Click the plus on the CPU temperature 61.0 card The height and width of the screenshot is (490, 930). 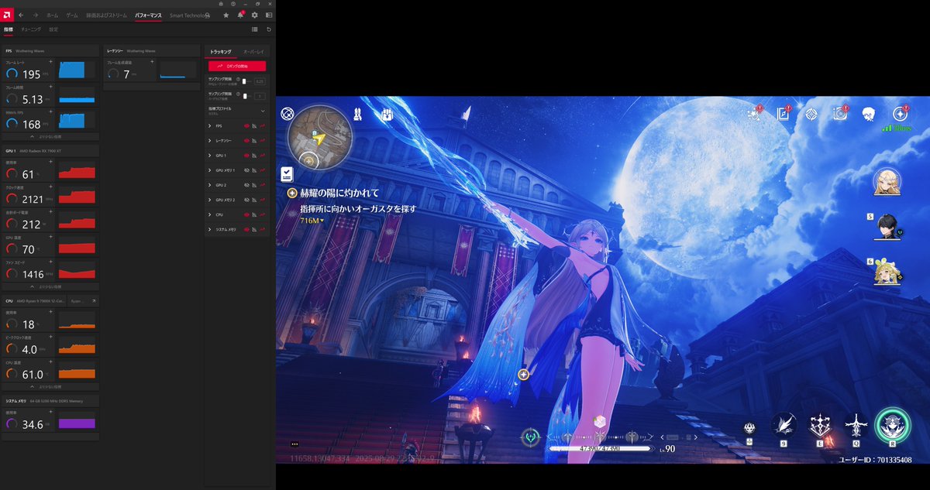tap(51, 362)
